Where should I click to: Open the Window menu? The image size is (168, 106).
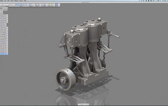(16, 1)
